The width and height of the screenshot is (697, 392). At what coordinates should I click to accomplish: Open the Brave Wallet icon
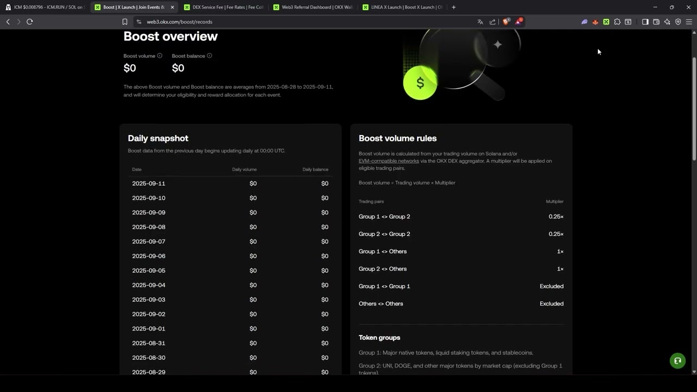656,22
